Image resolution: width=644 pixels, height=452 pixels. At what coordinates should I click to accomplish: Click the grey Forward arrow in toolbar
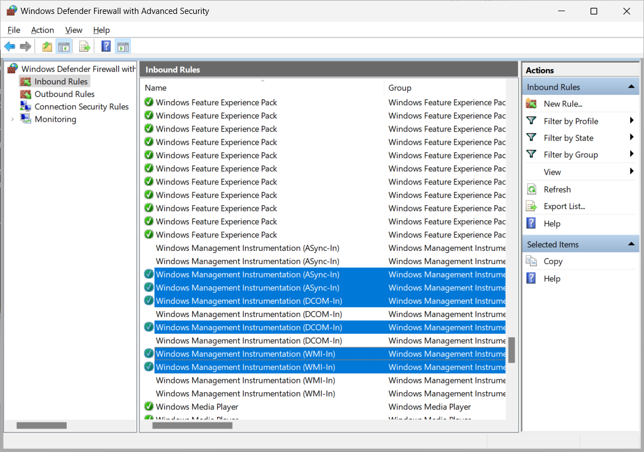pyautogui.click(x=26, y=46)
